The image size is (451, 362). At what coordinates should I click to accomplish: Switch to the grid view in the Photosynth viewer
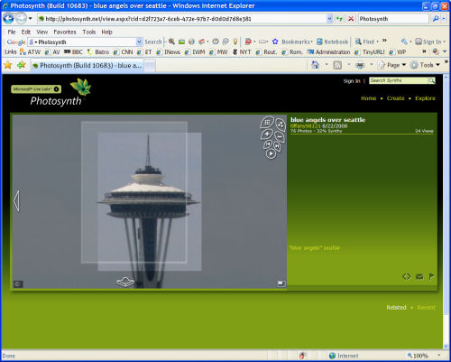coord(267,123)
